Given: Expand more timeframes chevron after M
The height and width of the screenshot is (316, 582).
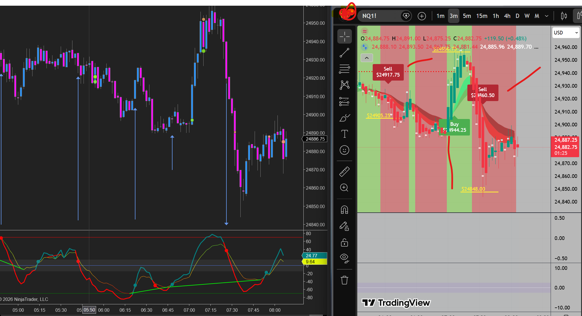Looking at the screenshot, I should [547, 16].
